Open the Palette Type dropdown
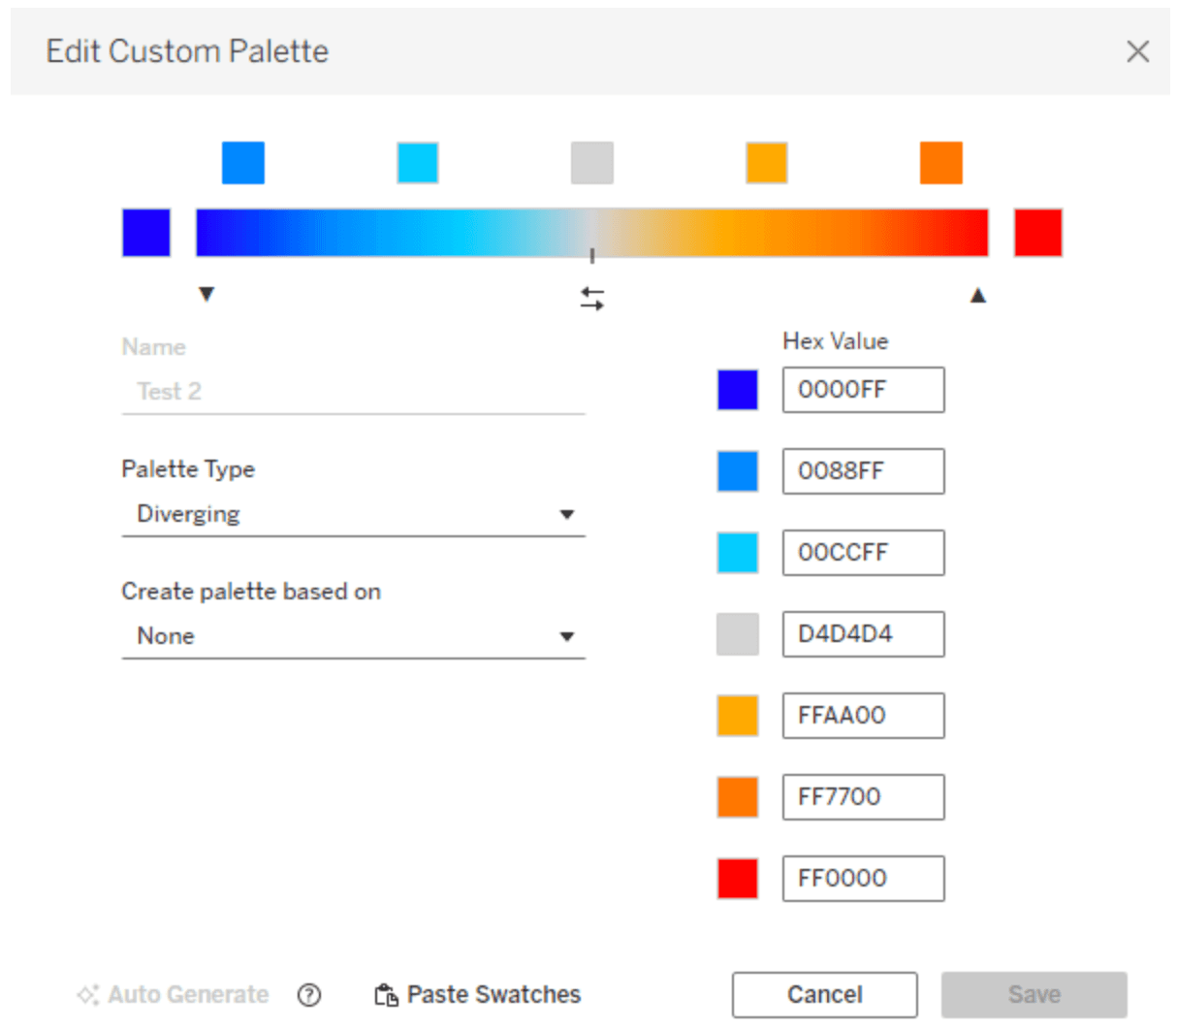Viewport: 1177px width, 1028px height. click(x=353, y=514)
